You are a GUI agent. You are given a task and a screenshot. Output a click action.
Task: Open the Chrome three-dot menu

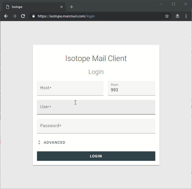186,16
